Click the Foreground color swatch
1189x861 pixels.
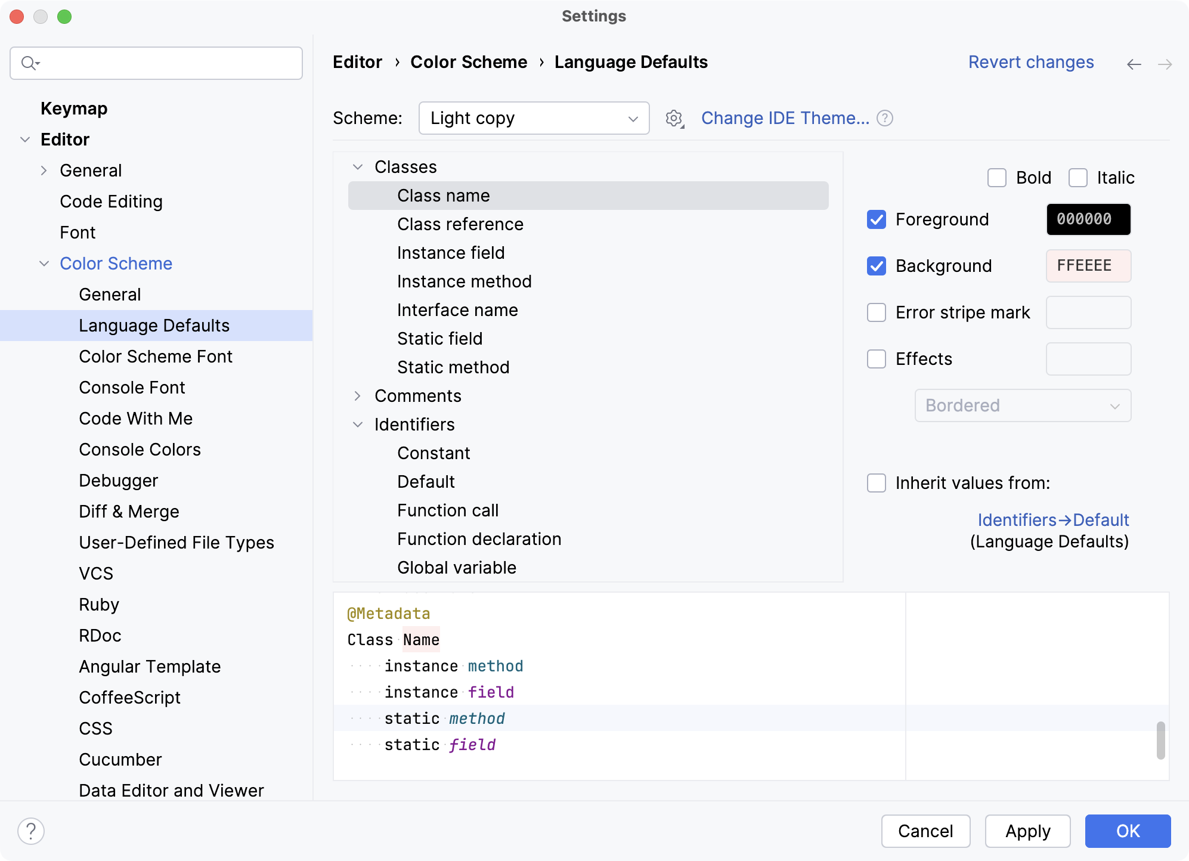(1088, 219)
